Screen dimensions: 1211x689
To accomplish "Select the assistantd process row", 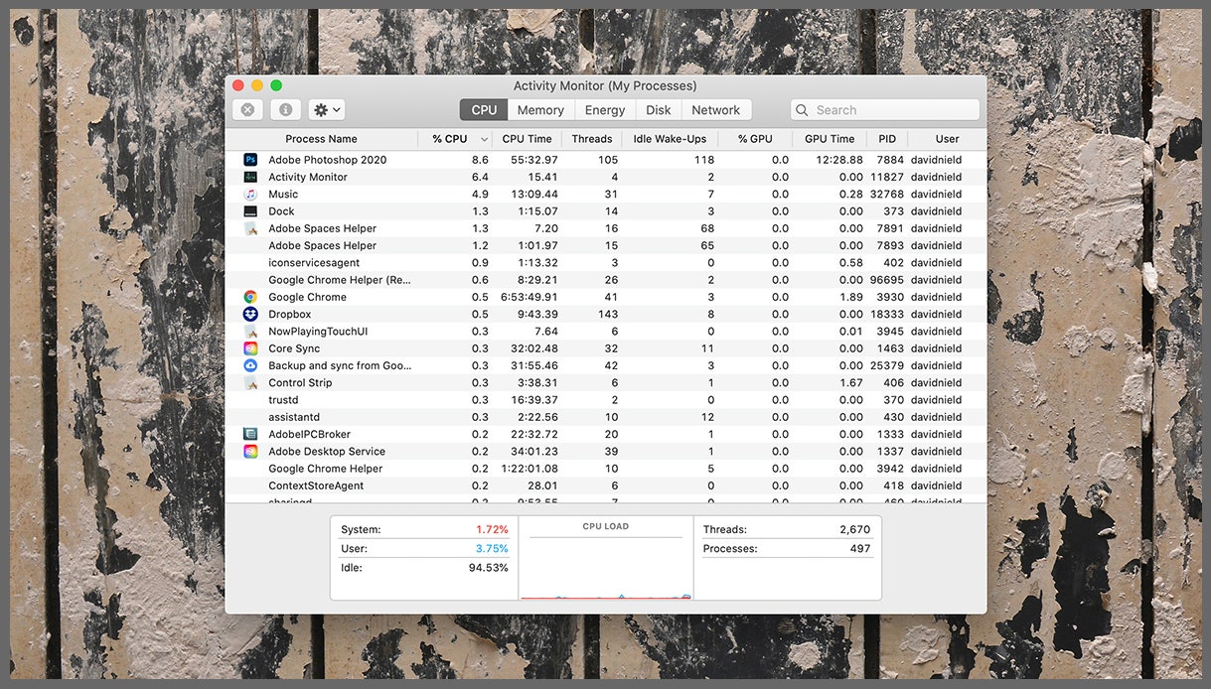I will pos(606,417).
